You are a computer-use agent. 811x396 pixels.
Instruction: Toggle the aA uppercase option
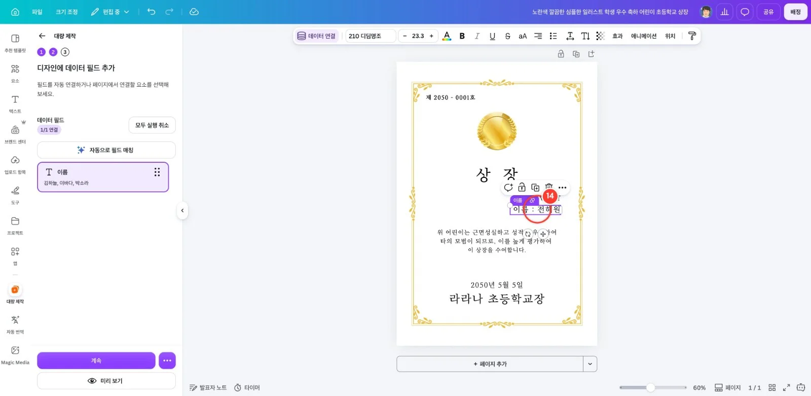click(x=523, y=36)
